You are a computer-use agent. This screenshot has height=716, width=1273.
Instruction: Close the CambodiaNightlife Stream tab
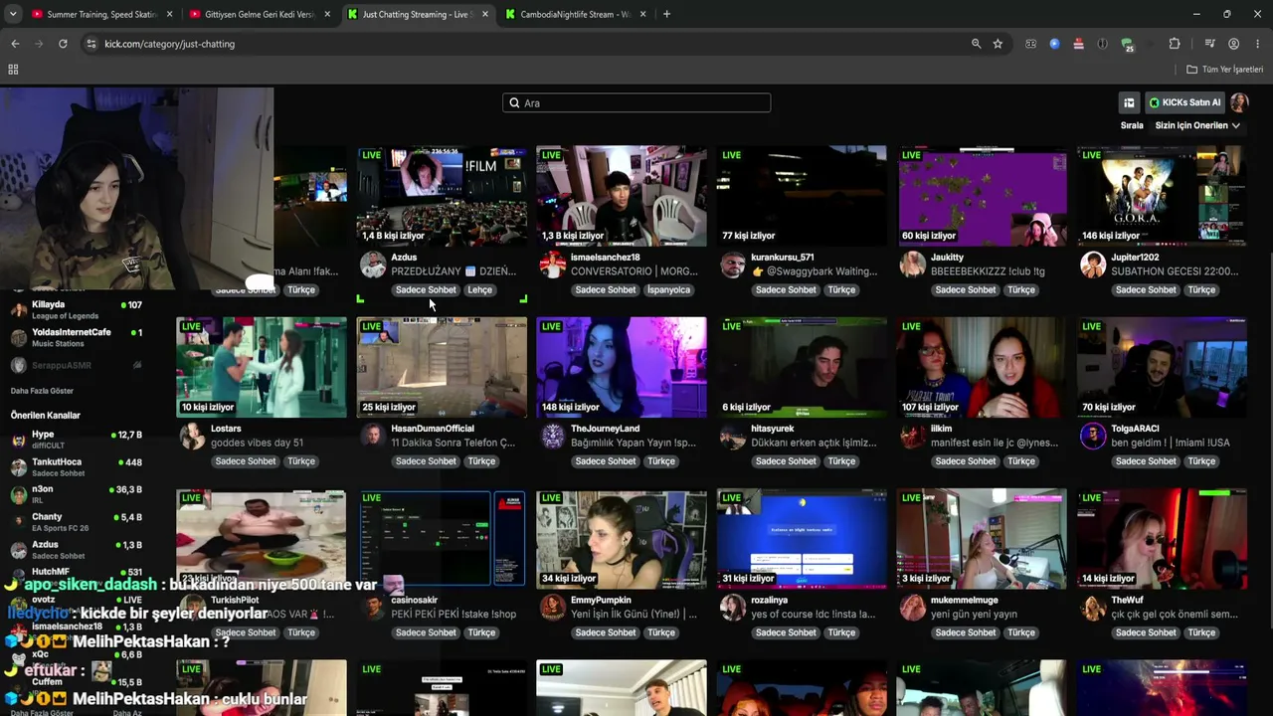(643, 14)
